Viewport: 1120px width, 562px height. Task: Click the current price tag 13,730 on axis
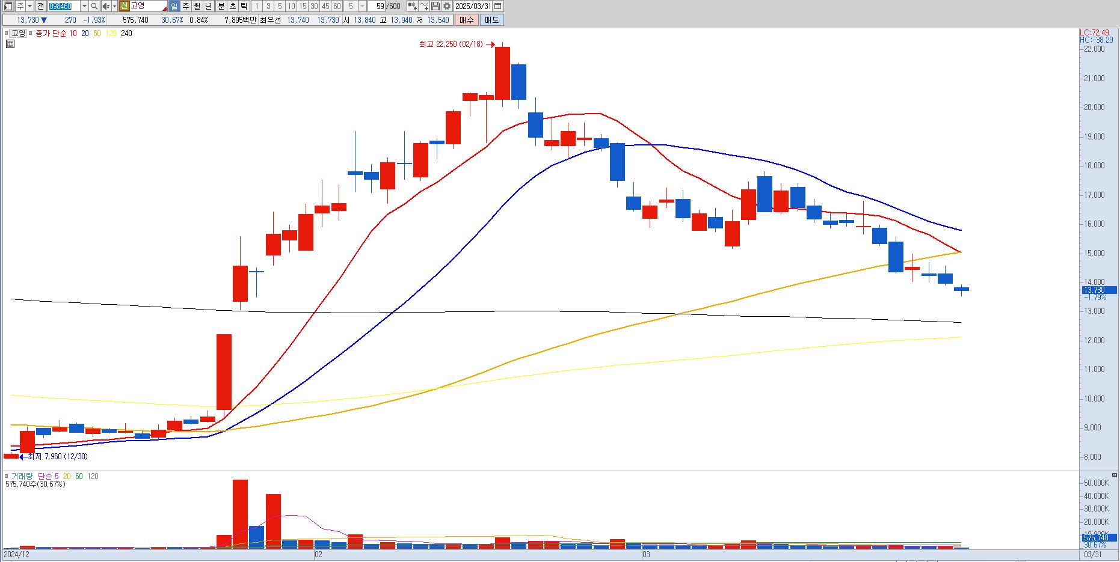click(1099, 290)
